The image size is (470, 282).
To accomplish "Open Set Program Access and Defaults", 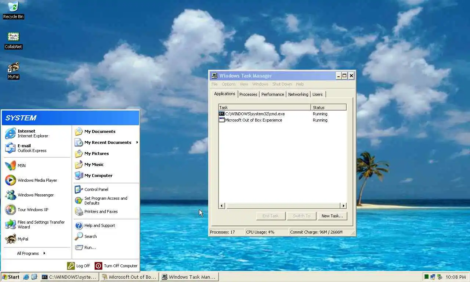I will click(x=106, y=200).
